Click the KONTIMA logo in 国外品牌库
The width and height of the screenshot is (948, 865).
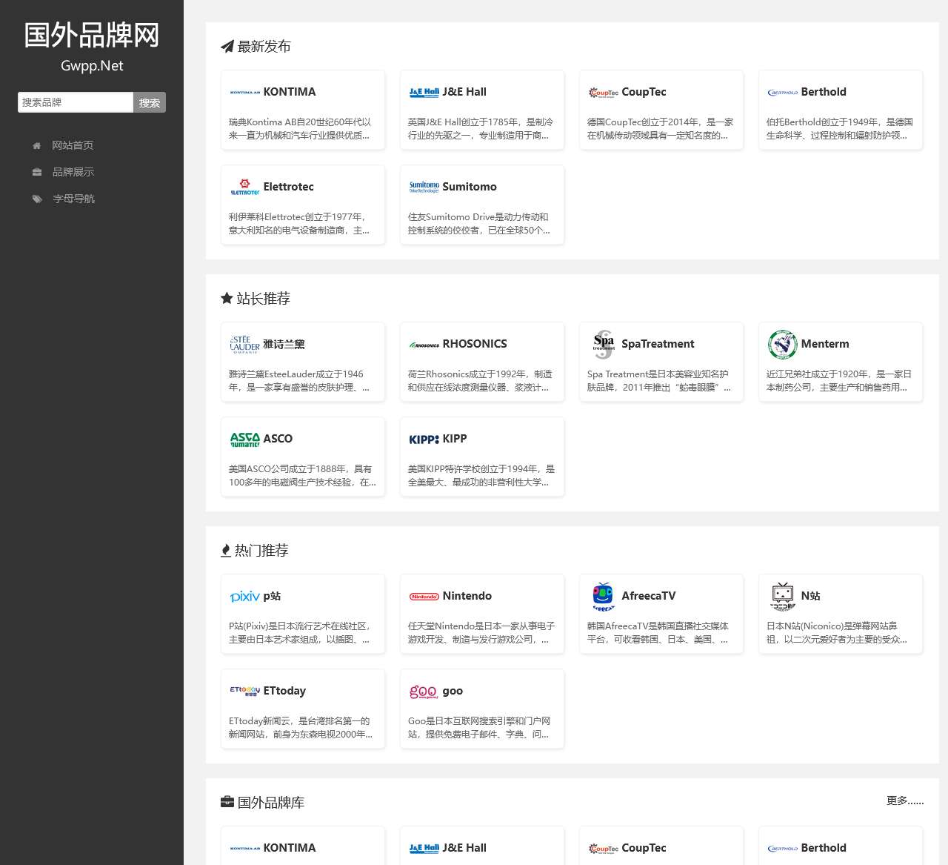(x=245, y=849)
